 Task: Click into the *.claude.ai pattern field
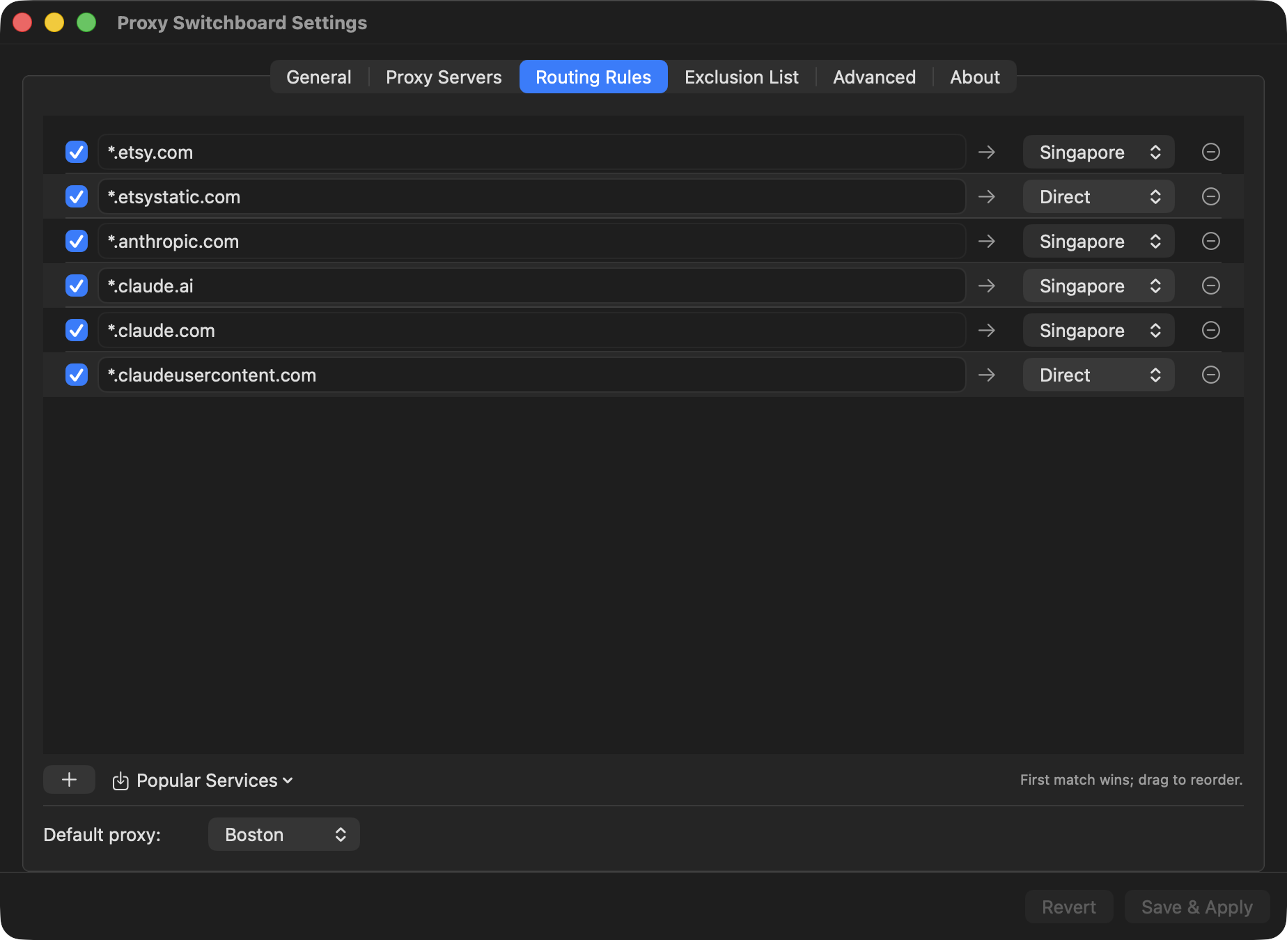pos(532,285)
